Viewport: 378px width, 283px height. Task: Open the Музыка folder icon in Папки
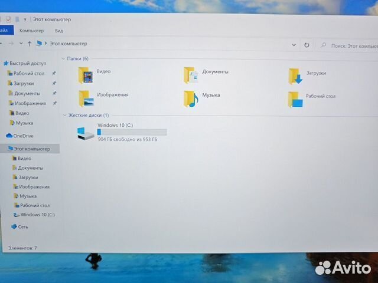tap(191, 98)
